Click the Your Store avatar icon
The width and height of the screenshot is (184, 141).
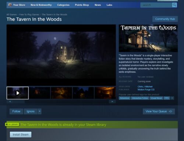(x=10, y=5)
